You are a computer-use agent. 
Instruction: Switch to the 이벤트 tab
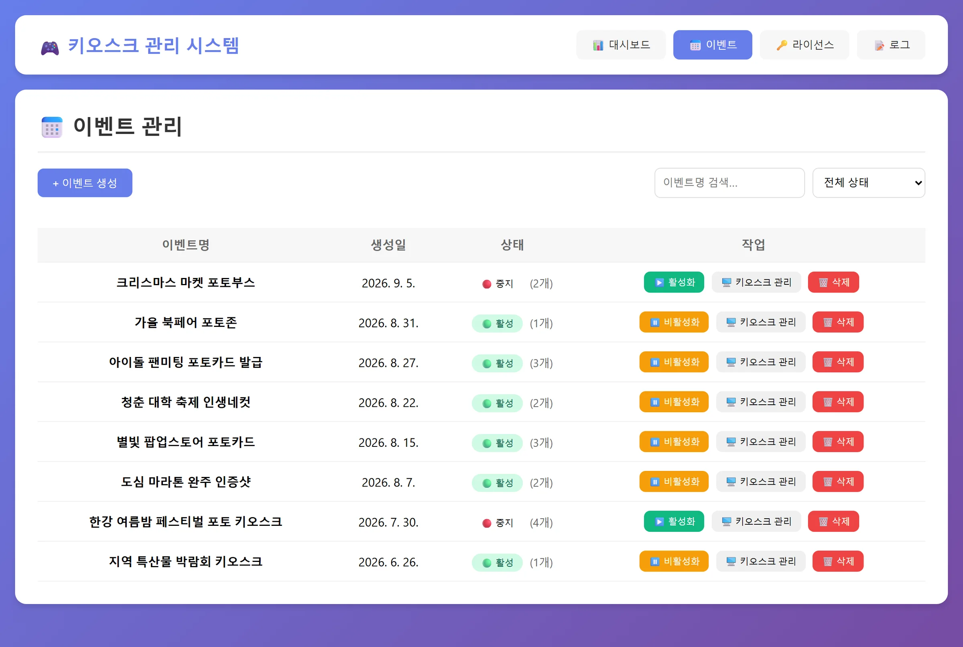pyautogui.click(x=713, y=45)
